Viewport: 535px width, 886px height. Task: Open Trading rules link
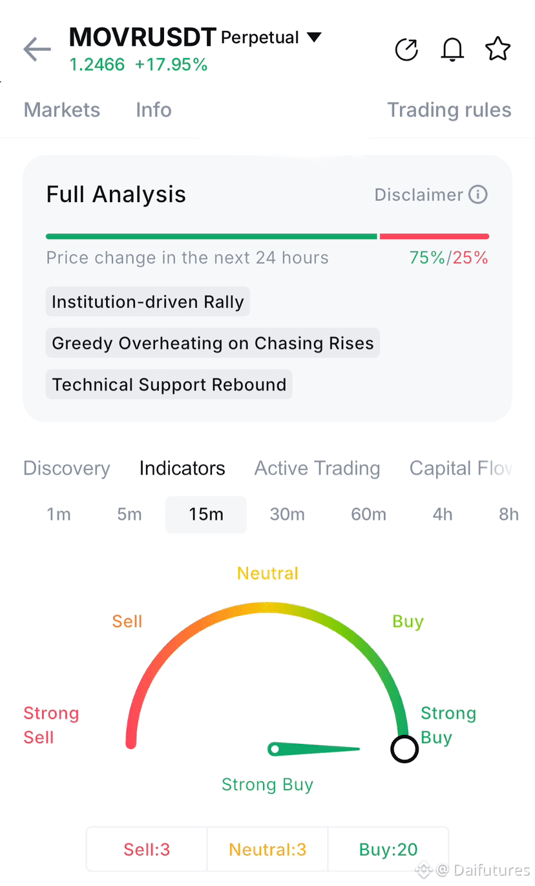449,110
